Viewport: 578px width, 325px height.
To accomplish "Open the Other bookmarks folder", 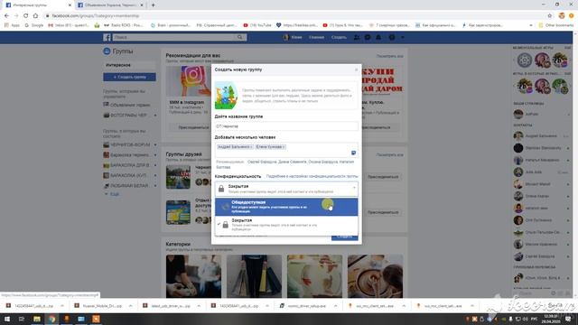I will (556, 25).
